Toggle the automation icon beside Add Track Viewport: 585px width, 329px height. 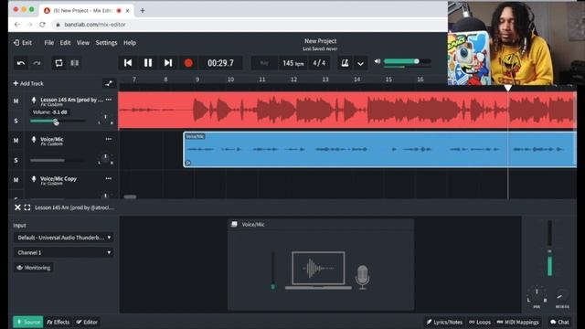tap(109, 83)
